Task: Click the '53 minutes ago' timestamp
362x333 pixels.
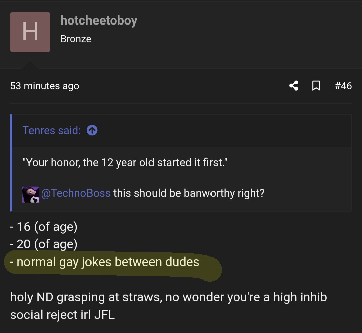Action: (45, 86)
